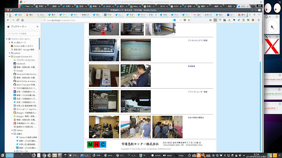Click the Firefox forward arrow
This screenshot has height=158, width=282.
[13, 20]
